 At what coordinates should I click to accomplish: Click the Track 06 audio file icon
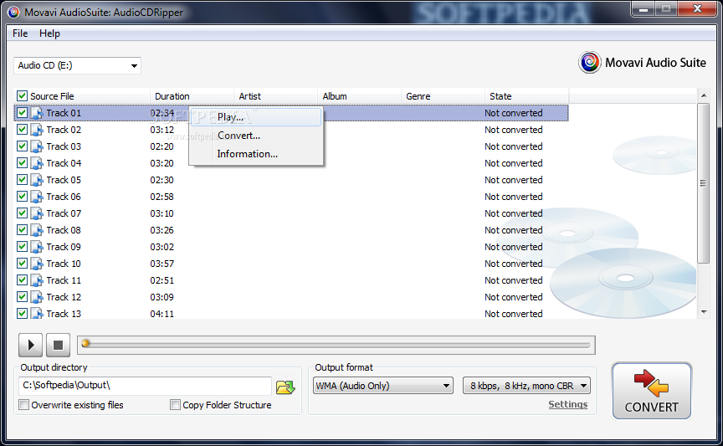point(37,197)
